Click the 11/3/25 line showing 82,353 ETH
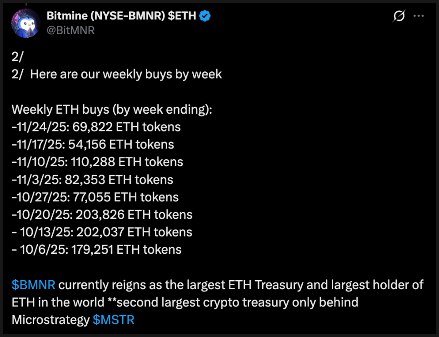The width and height of the screenshot is (439, 337). (x=92, y=180)
